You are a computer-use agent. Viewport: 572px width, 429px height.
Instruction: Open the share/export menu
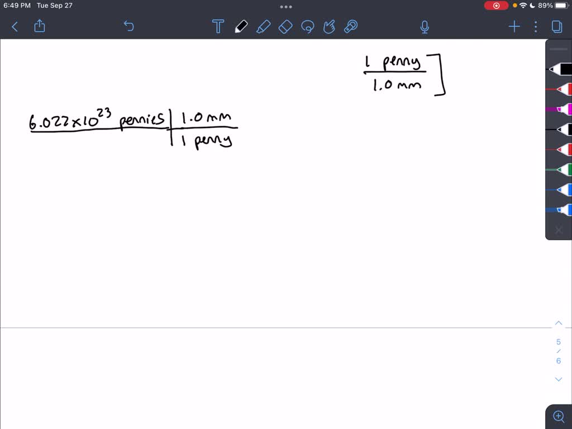point(40,26)
